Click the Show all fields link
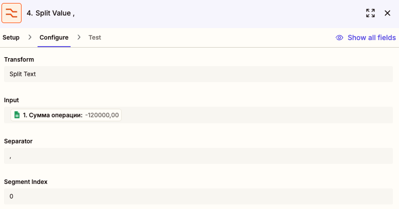This screenshot has height=209, width=399. coord(371,38)
